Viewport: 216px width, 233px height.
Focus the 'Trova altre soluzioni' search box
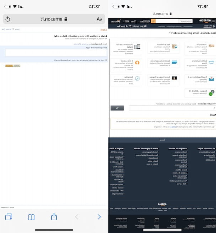click(x=172, y=108)
